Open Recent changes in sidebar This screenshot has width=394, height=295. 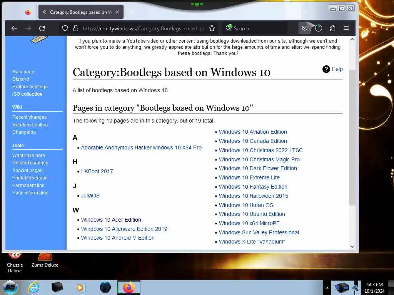[x=29, y=117]
